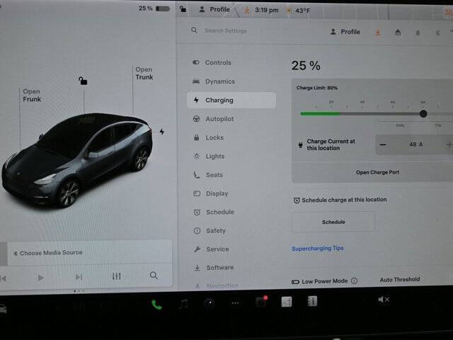This screenshot has height=340, width=453.
Task: Open the all apps three-dots icon
Action: pyautogui.click(x=236, y=303)
